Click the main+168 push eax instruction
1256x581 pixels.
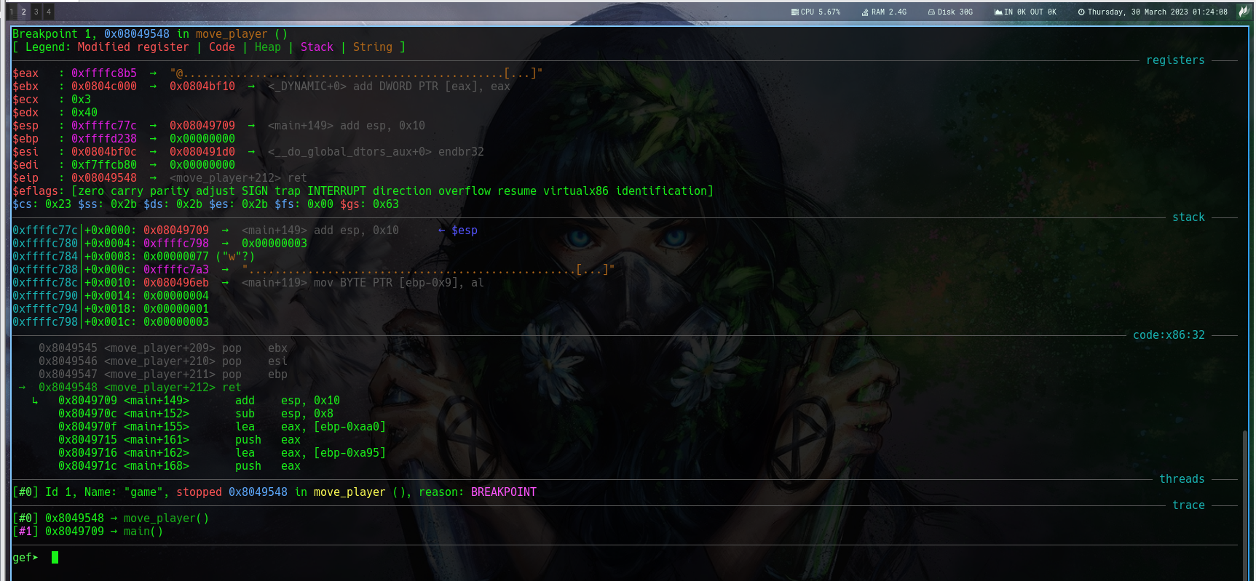tap(179, 465)
